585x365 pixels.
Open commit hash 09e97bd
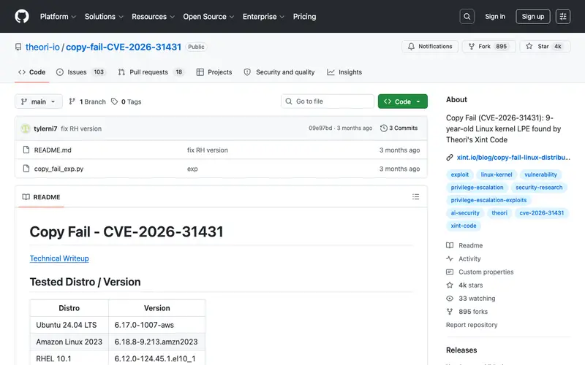(x=320, y=128)
